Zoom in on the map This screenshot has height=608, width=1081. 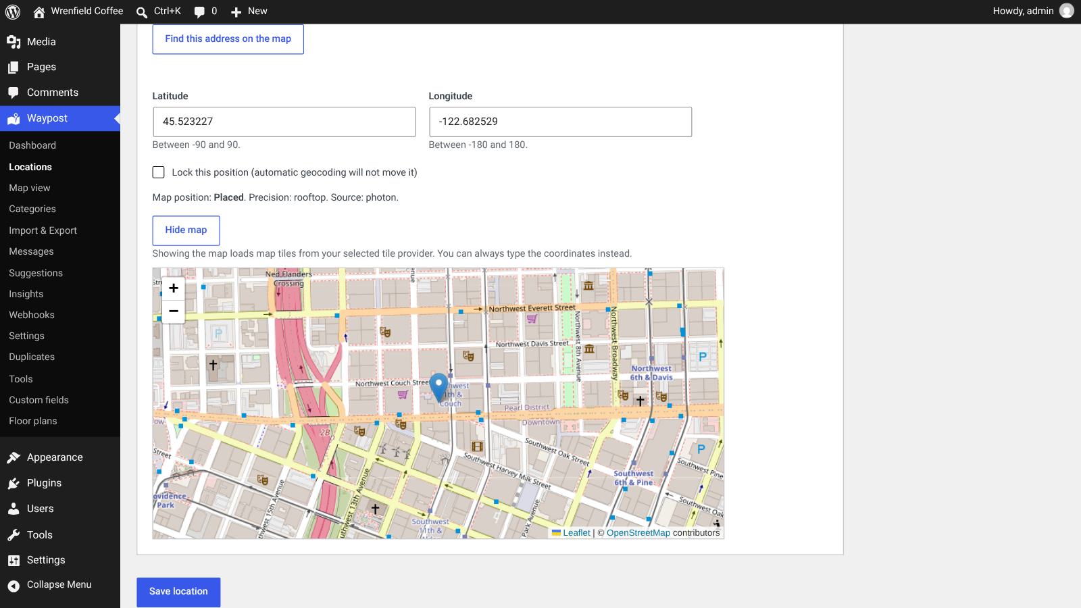coord(174,288)
